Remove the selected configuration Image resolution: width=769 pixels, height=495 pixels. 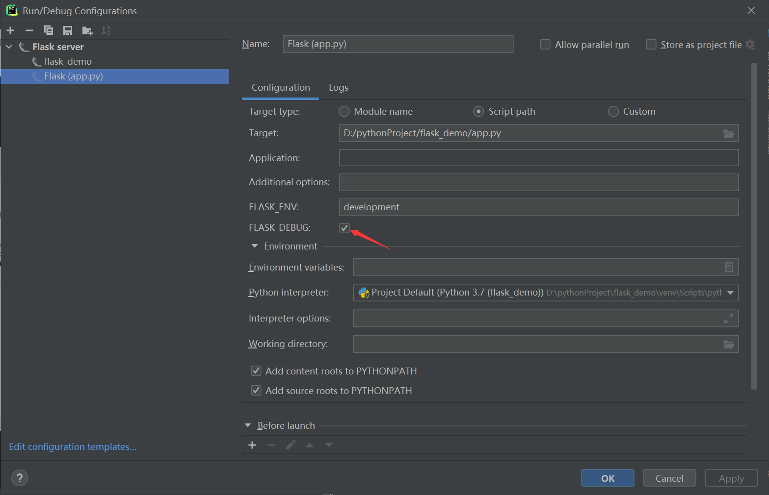29,30
